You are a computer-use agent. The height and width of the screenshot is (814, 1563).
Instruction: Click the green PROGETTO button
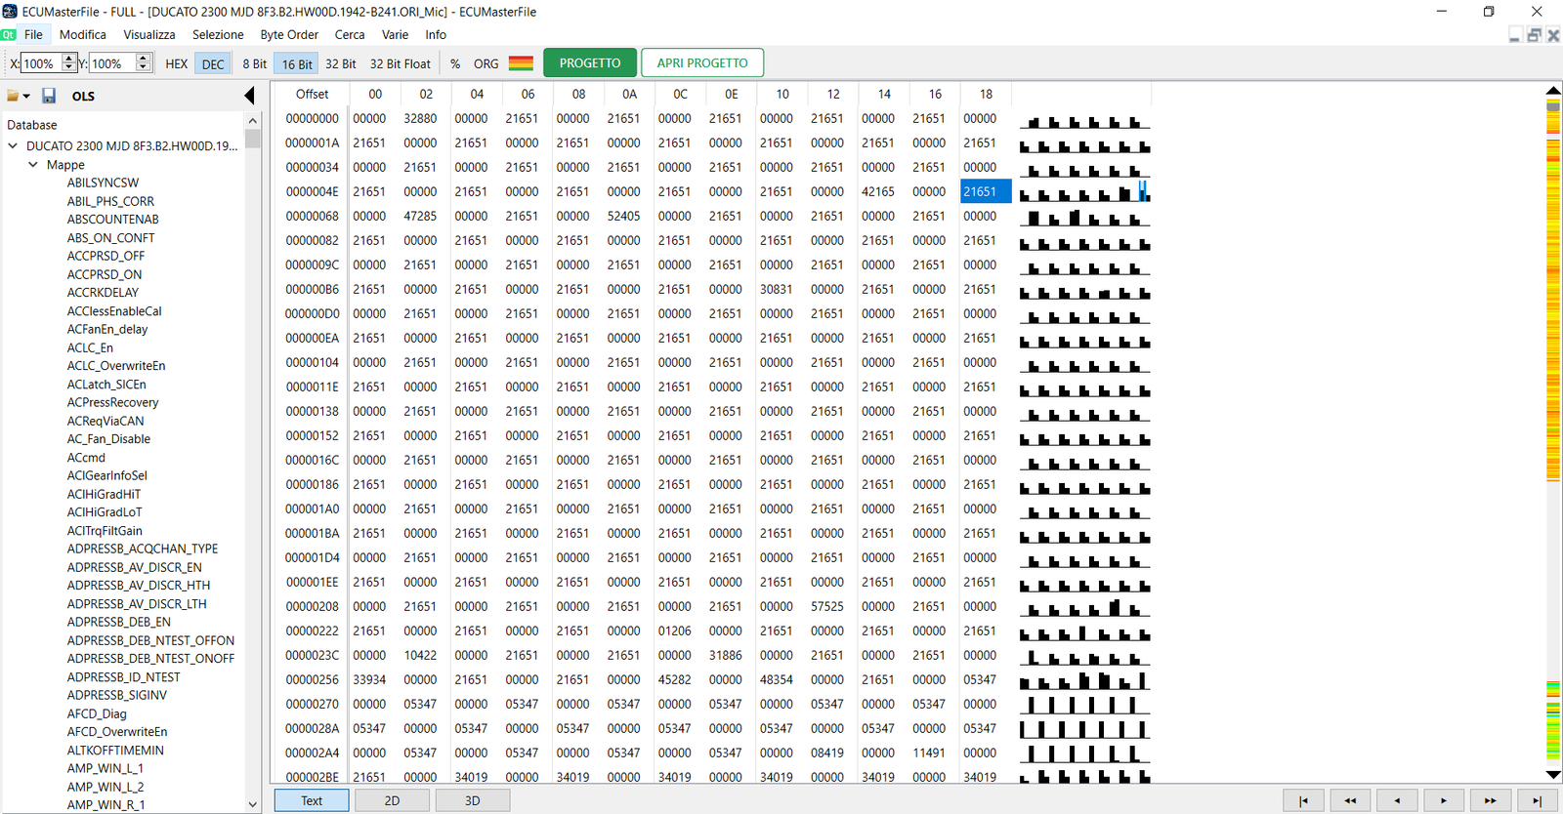point(590,63)
